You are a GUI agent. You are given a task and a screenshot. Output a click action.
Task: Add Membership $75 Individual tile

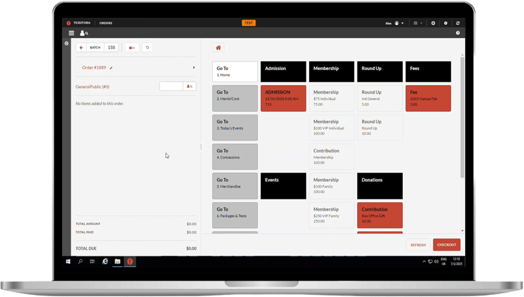point(331,98)
